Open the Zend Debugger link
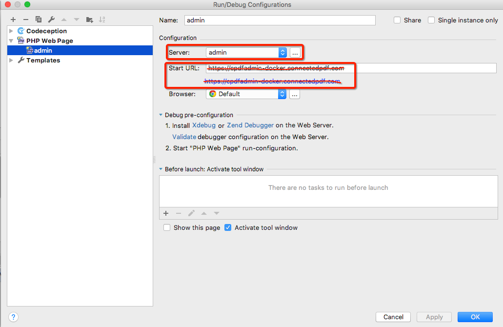This screenshot has height=327, width=503. [250, 125]
